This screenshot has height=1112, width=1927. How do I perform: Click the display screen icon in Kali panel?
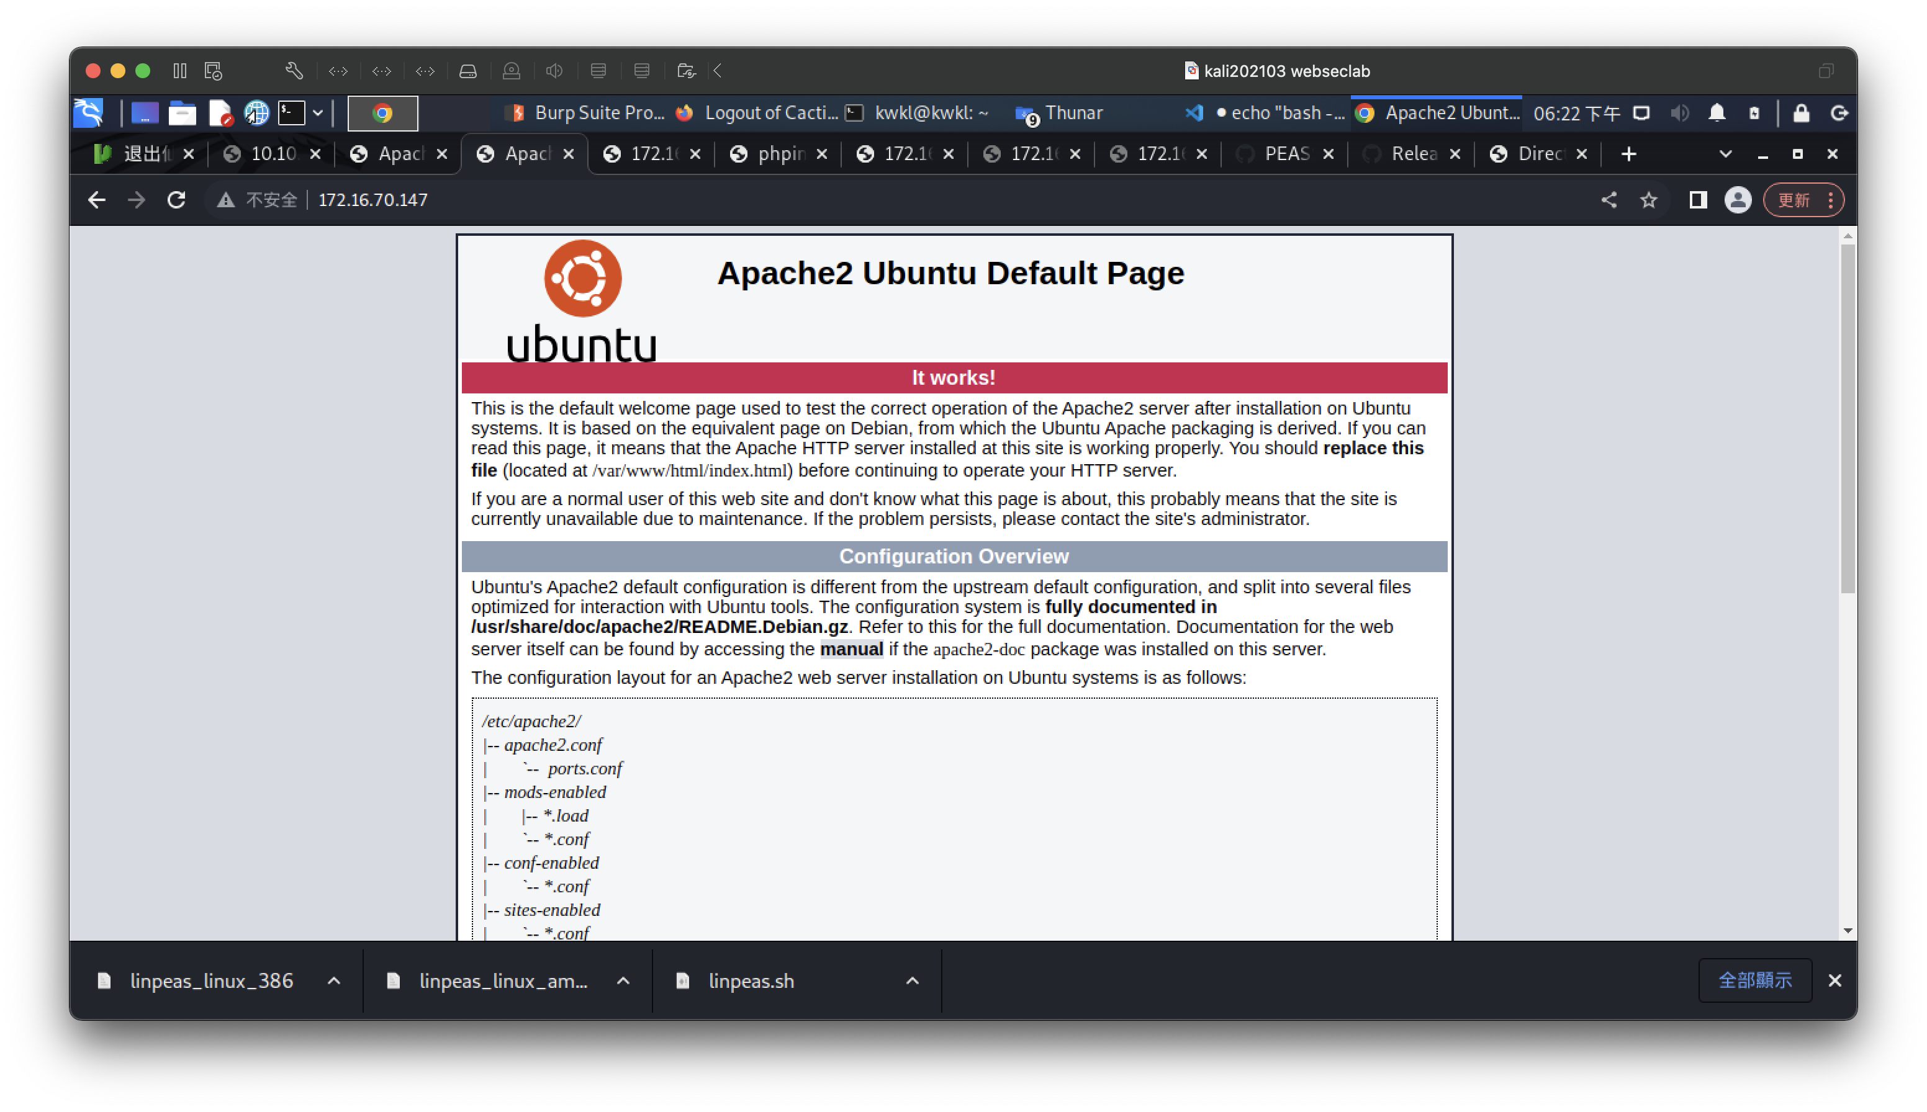click(1641, 113)
